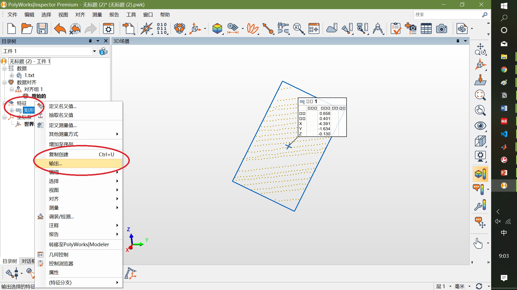Screen dimensions: 517x290
Task: Click the table report toolbar icon
Action: pyautogui.click(x=426, y=28)
